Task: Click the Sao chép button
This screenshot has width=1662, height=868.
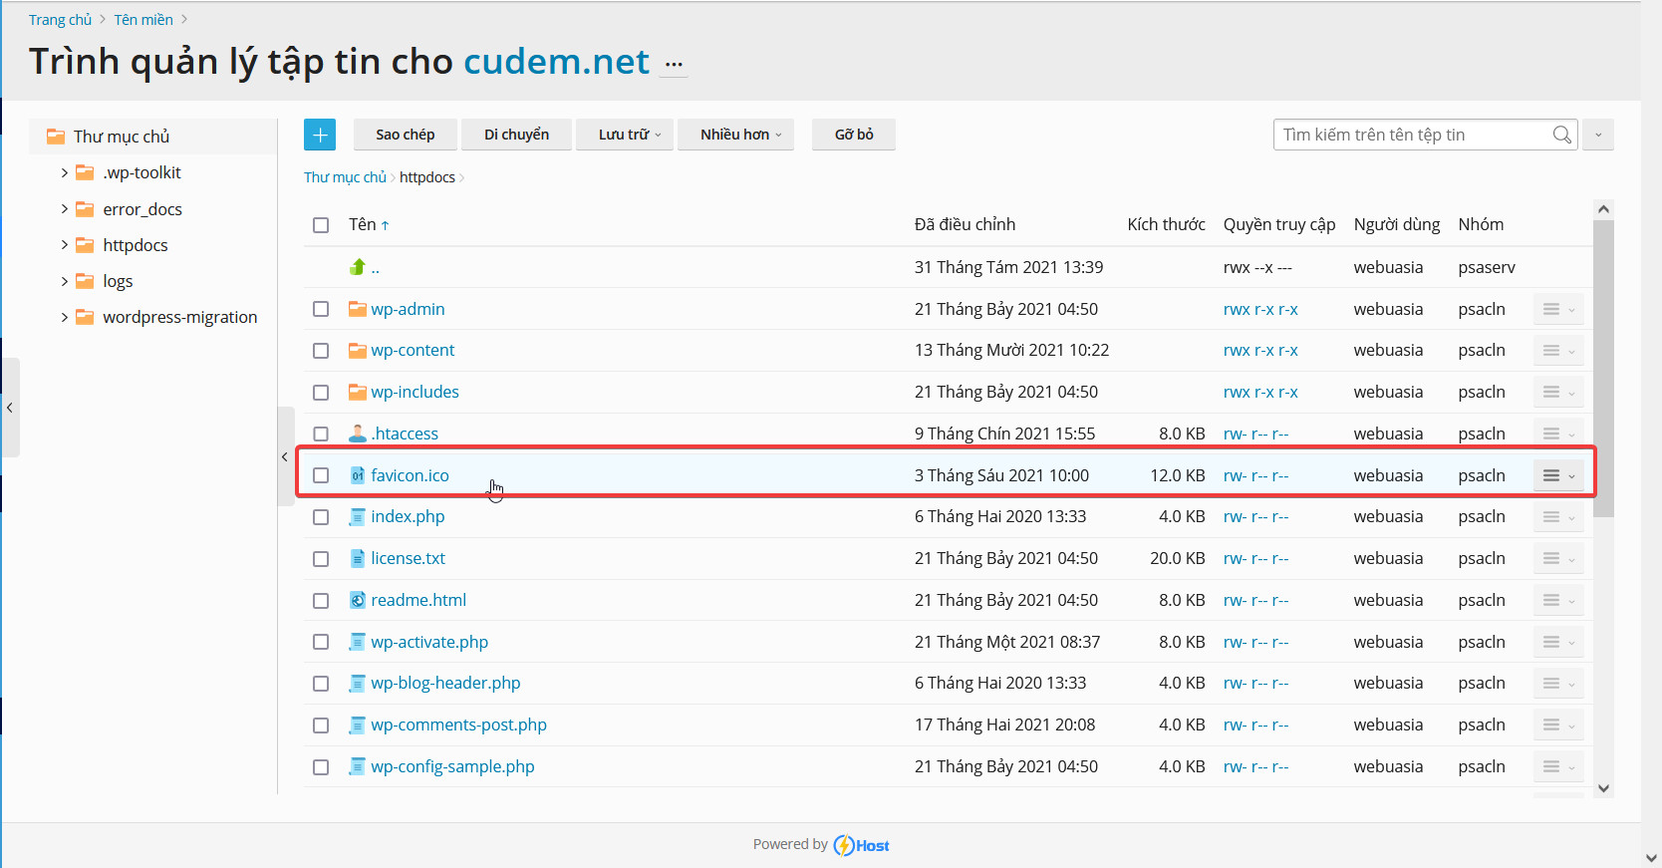Action: [406, 135]
